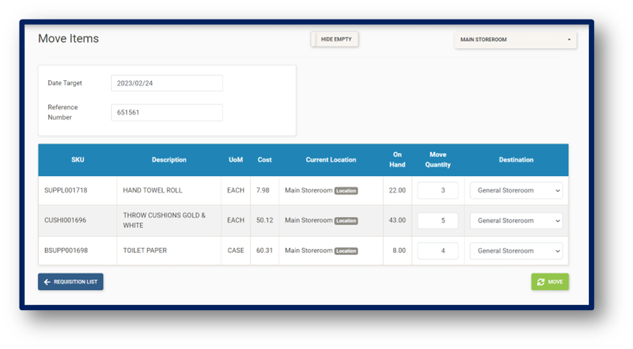The image size is (633, 349).
Task: Click the Date Target input field
Action: 166,83
